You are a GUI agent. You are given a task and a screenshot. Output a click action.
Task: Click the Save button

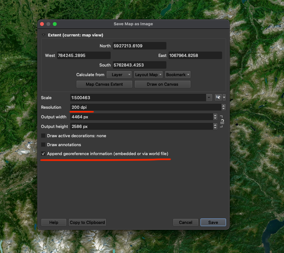[213, 222]
